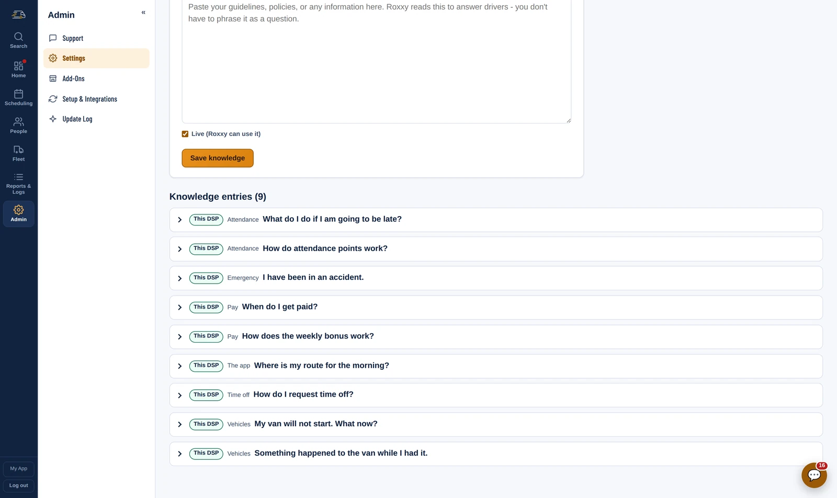Click the Knowledge entries (9) heading
This screenshot has width=837, height=498.
[218, 197]
